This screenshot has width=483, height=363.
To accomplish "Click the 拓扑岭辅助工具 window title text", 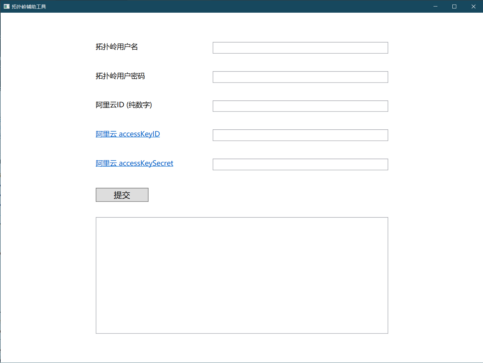I will 29,6.
